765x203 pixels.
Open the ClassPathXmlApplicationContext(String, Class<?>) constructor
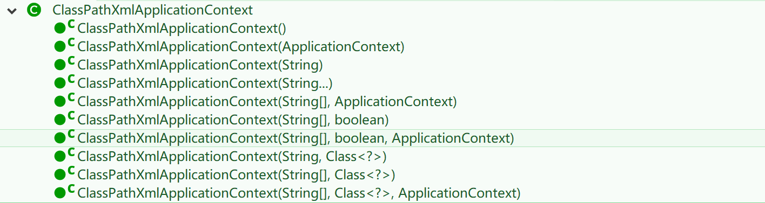pyautogui.click(x=232, y=157)
